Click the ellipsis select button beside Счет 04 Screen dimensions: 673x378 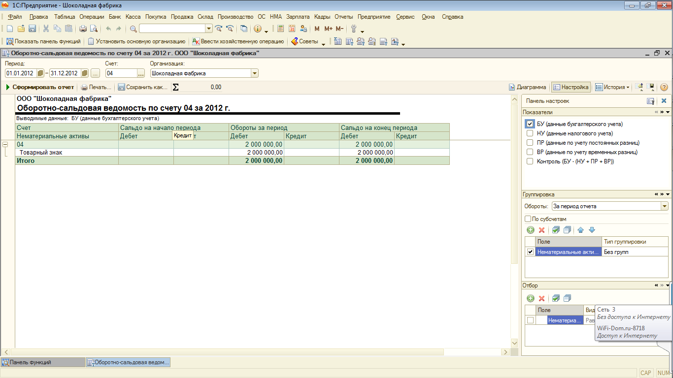coord(141,73)
